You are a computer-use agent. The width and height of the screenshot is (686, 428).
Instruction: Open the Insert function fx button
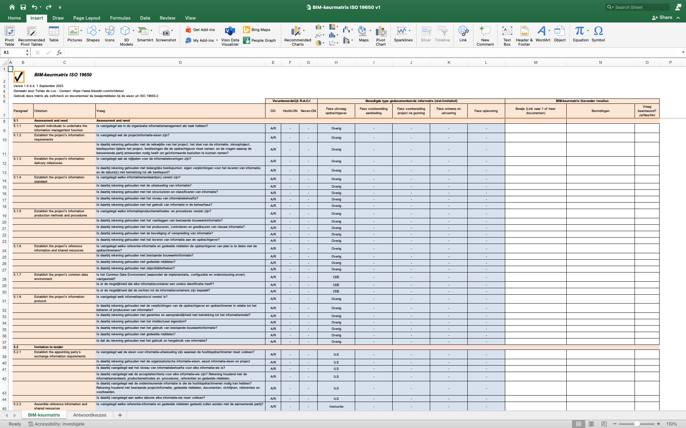[x=59, y=52]
